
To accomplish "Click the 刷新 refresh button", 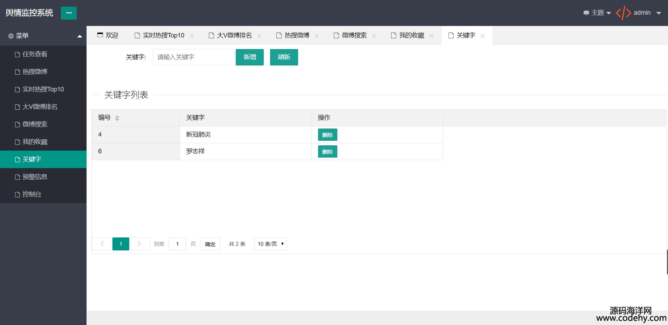I will point(284,57).
